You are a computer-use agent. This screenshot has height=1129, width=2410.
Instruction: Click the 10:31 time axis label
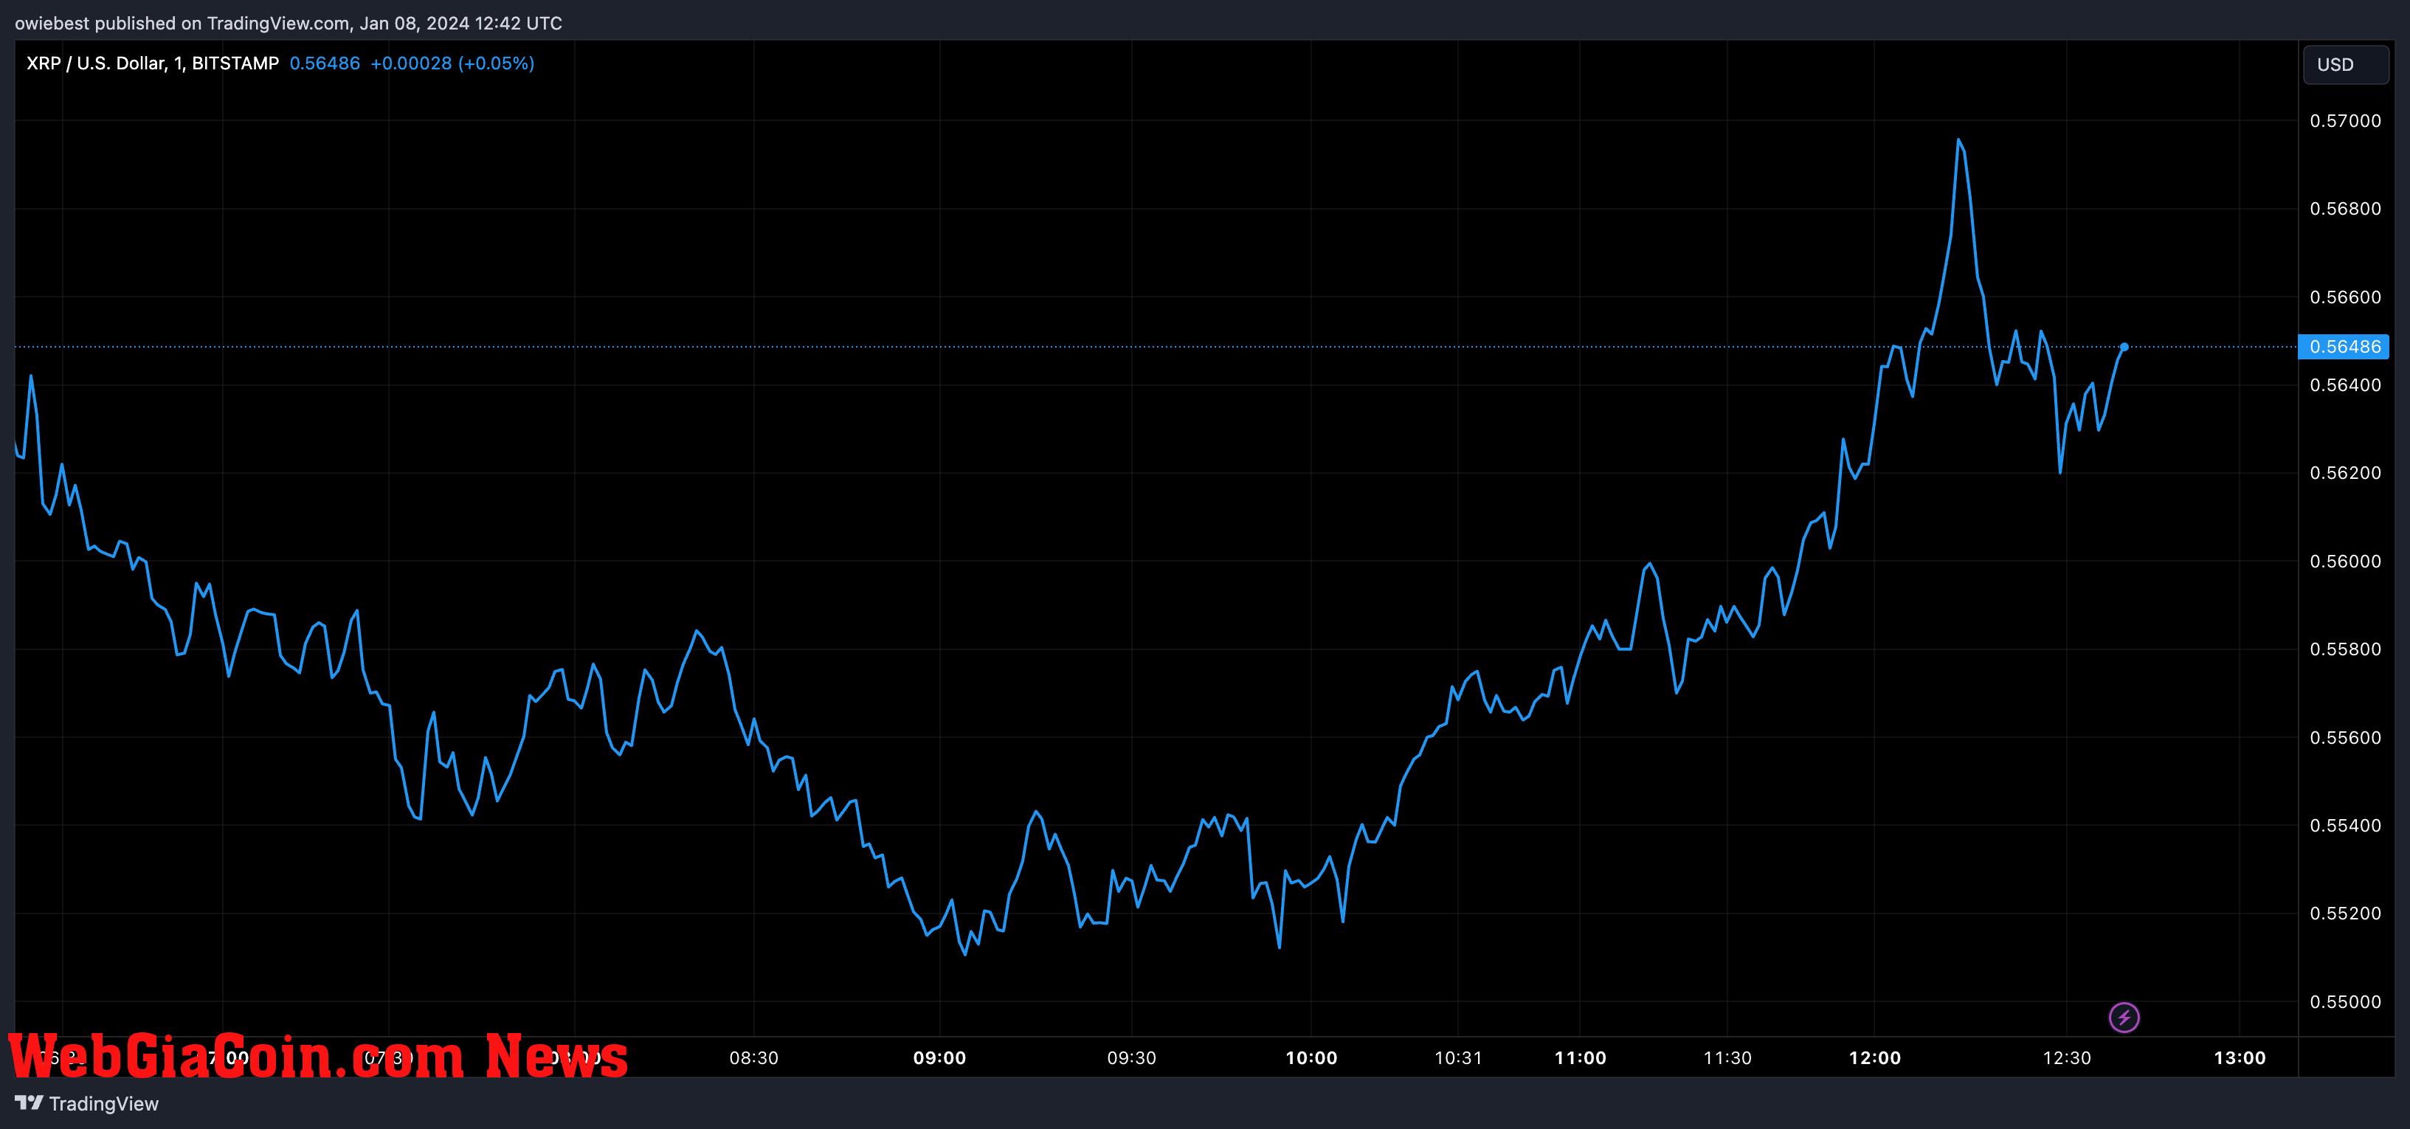(x=1459, y=1058)
